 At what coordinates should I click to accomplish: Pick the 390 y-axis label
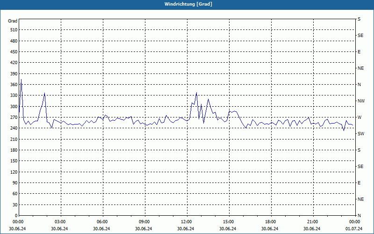coord(14,73)
